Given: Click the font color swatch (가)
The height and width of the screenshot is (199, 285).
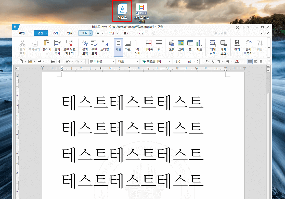Looking at the screenshot, I should [237, 61].
